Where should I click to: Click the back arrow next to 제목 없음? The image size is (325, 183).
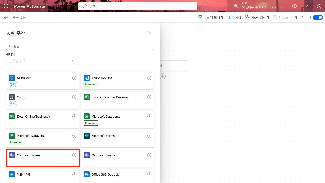click(6, 17)
